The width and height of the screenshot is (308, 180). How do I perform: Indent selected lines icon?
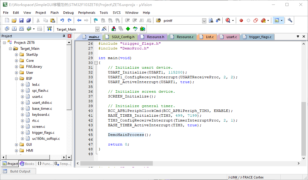[127, 20]
